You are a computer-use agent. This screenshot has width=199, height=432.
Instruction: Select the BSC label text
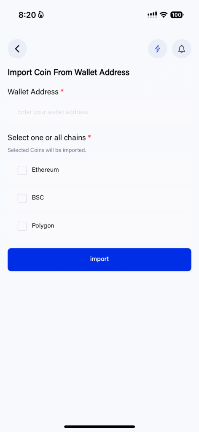pyautogui.click(x=38, y=197)
